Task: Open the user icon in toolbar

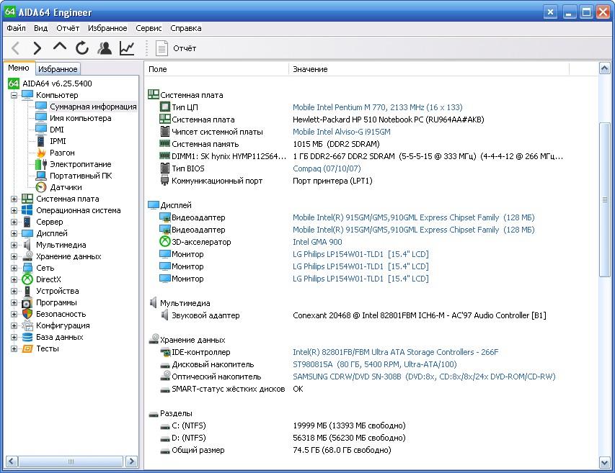Action: pyautogui.click(x=105, y=48)
